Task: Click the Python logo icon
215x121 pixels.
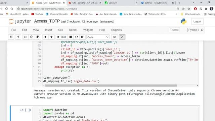Action: 184,22
